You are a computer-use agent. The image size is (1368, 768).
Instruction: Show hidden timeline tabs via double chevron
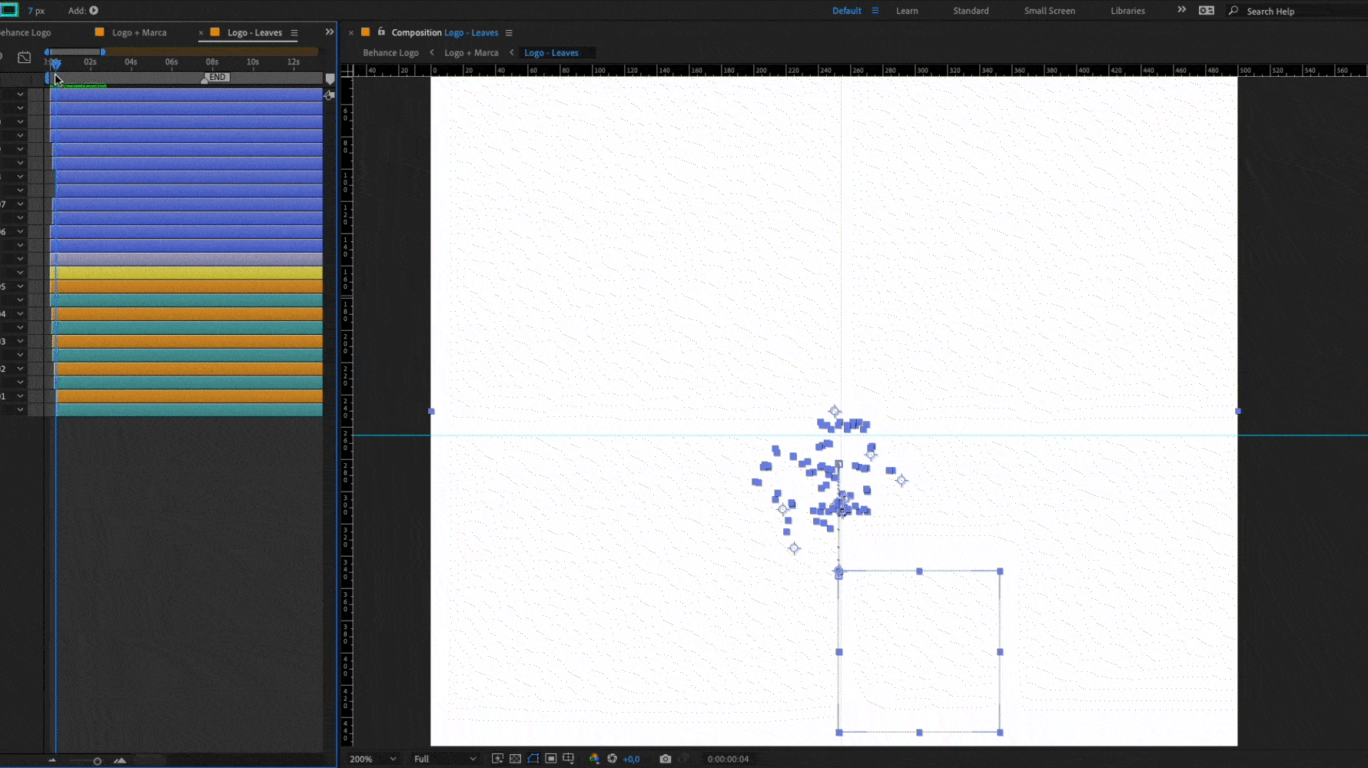tap(330, 31)
